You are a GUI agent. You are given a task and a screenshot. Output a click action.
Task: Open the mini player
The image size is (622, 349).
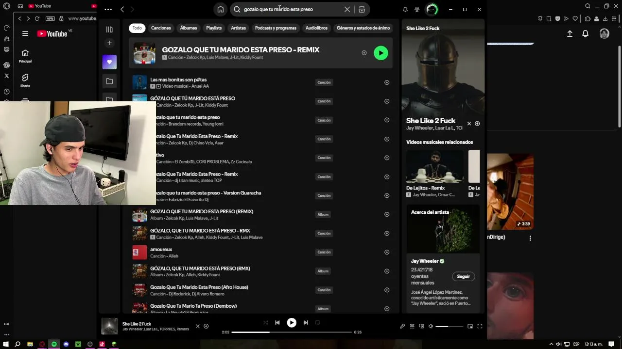tap(470, 326)
